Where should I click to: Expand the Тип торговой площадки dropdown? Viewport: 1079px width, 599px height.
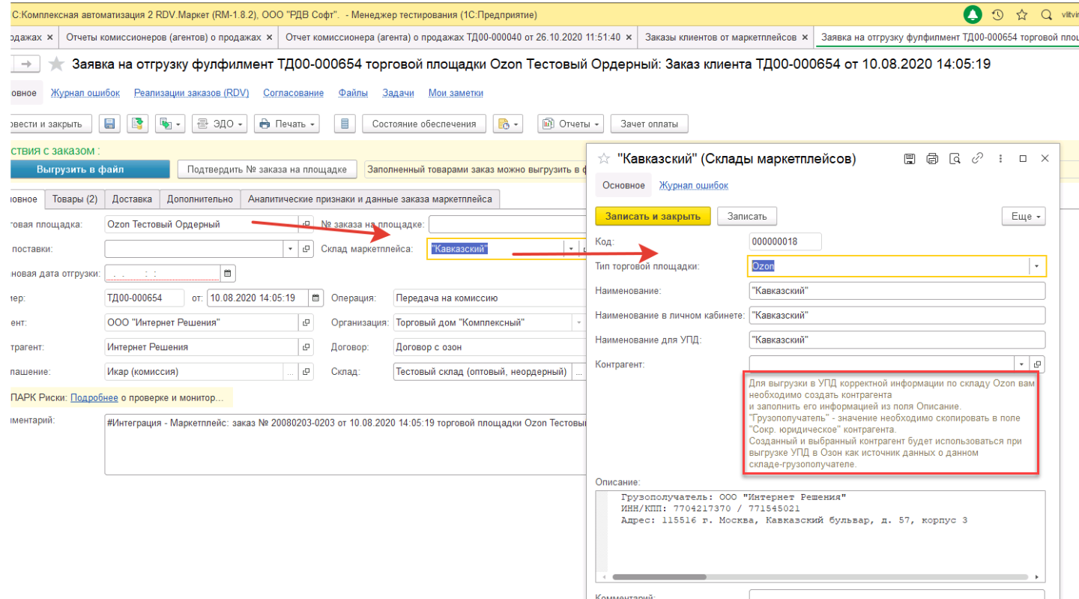[1037, 266]
